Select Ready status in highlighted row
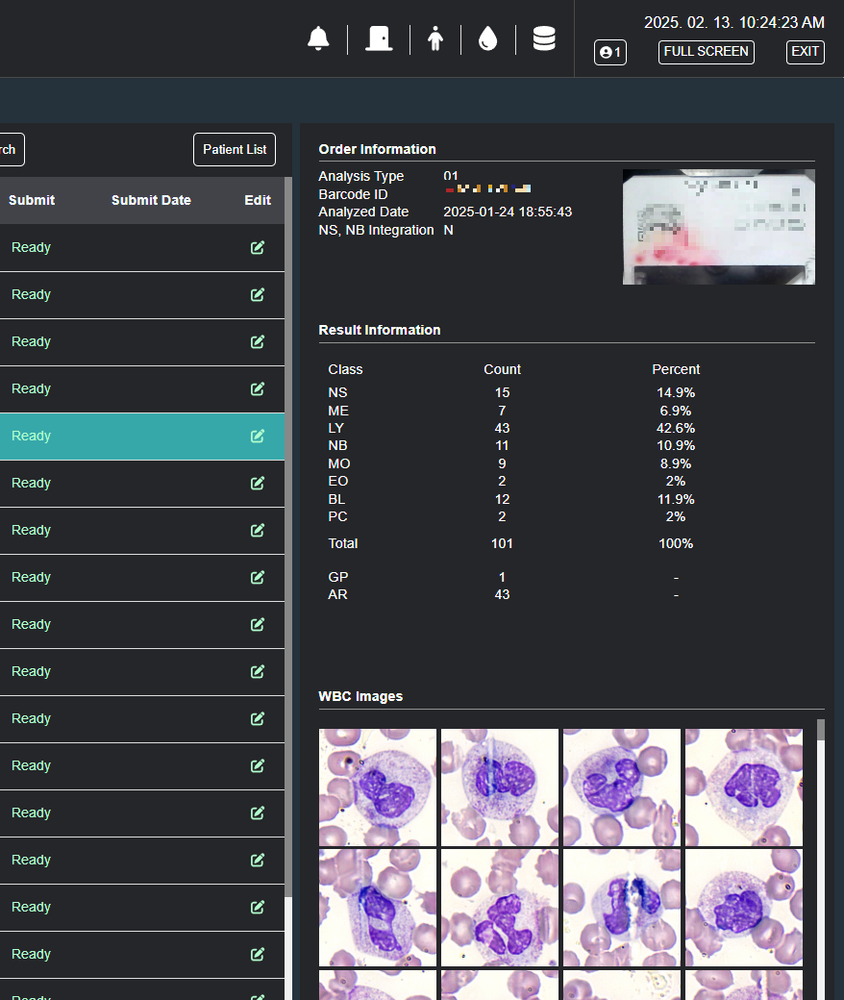 tap(31, 437)
